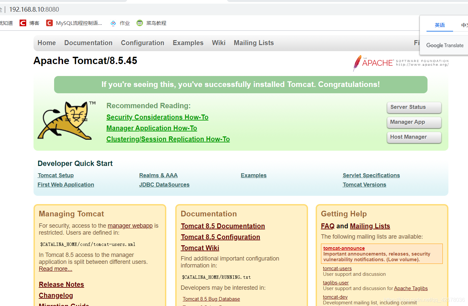Open the First Web Application link

pyautogui.click(x=66, y=185)
